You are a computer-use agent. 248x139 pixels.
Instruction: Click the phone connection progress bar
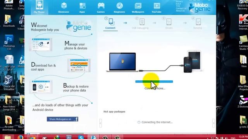point(154,81)
